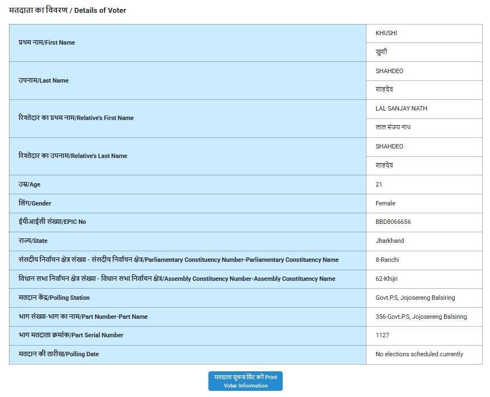Click the assembly constituency value 62-Khijri
This screenshot has width=490, height=397.
tap(387, 279)
